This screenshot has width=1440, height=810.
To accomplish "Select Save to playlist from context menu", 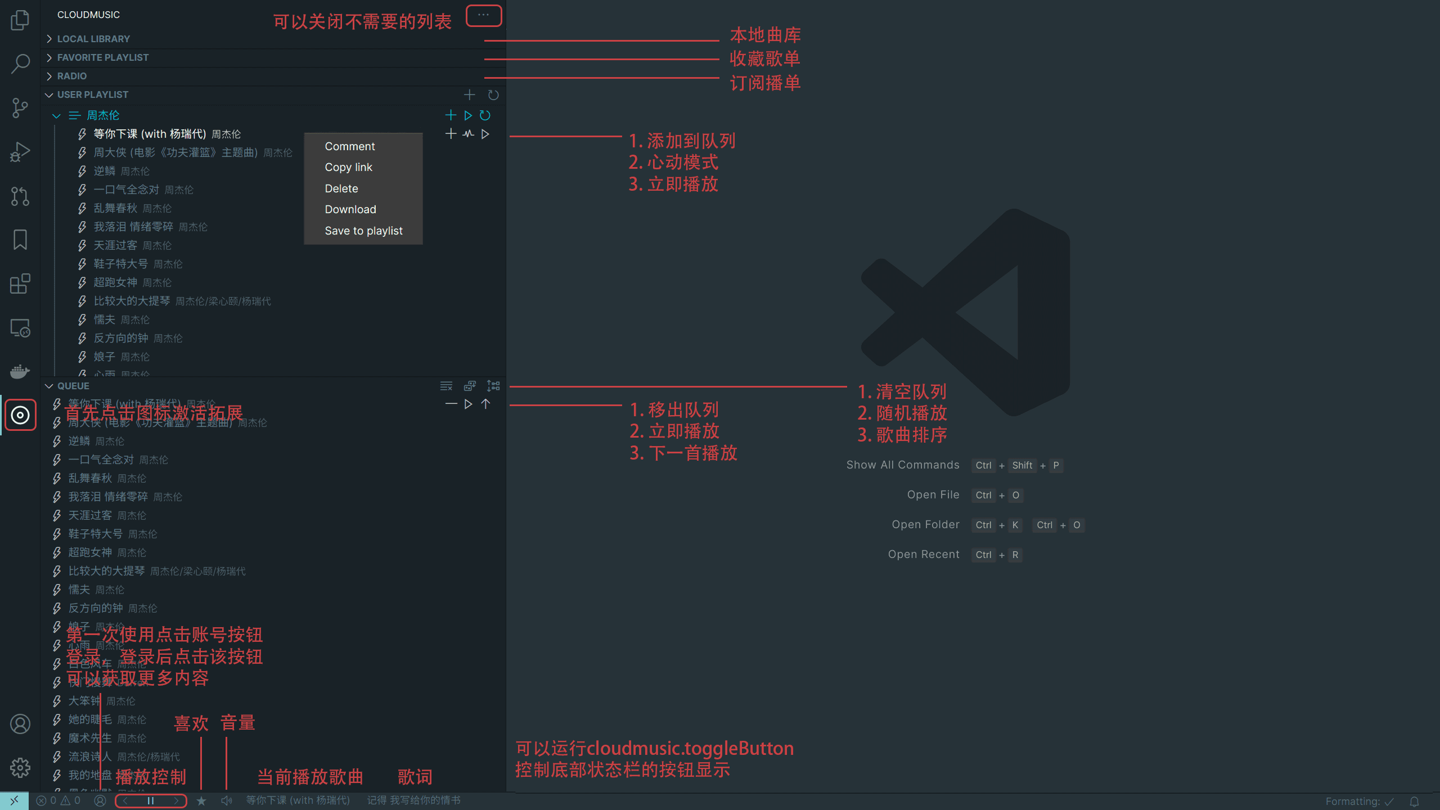I will tap(364, 231).
